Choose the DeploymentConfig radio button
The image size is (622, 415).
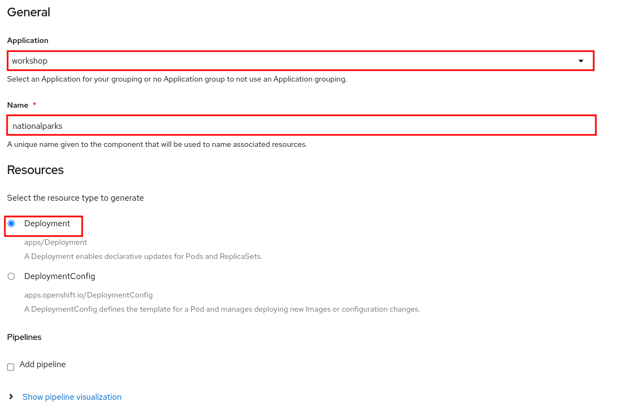[x=11, y=276]
